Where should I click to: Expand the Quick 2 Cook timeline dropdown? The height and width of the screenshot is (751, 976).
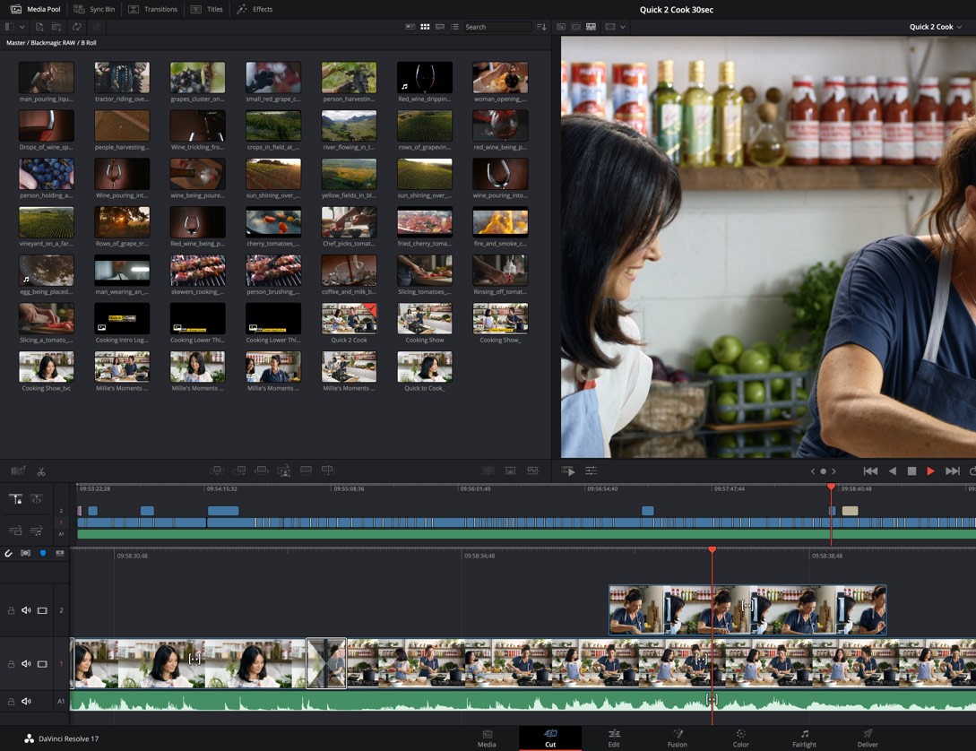[959, 27]
